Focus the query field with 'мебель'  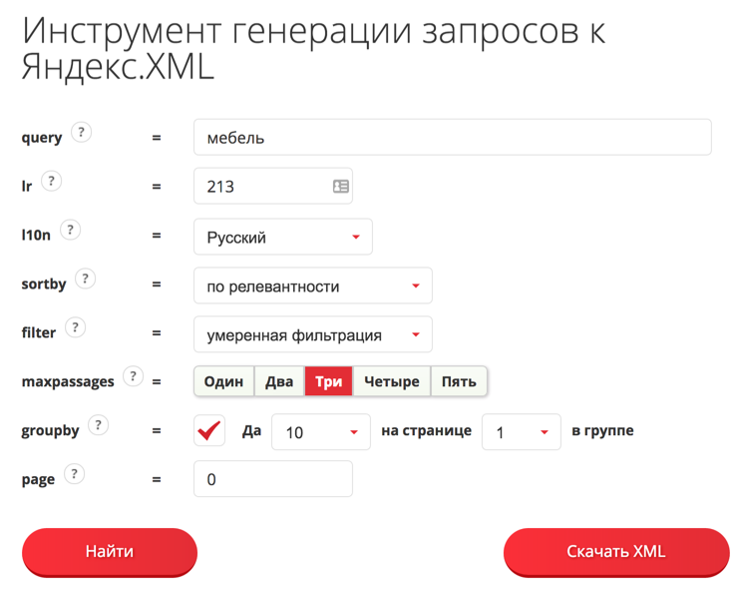pos(453,137)
